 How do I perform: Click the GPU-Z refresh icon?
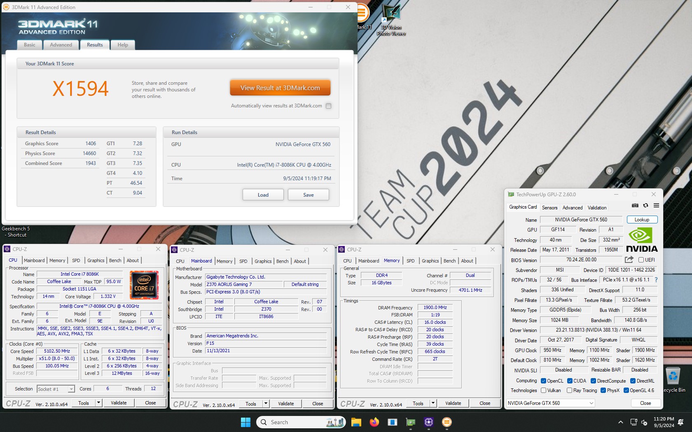click(x=645, y=205)
